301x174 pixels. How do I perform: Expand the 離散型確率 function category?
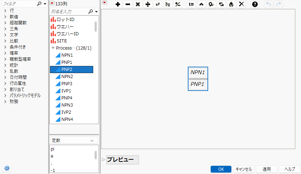click(5, 59)
